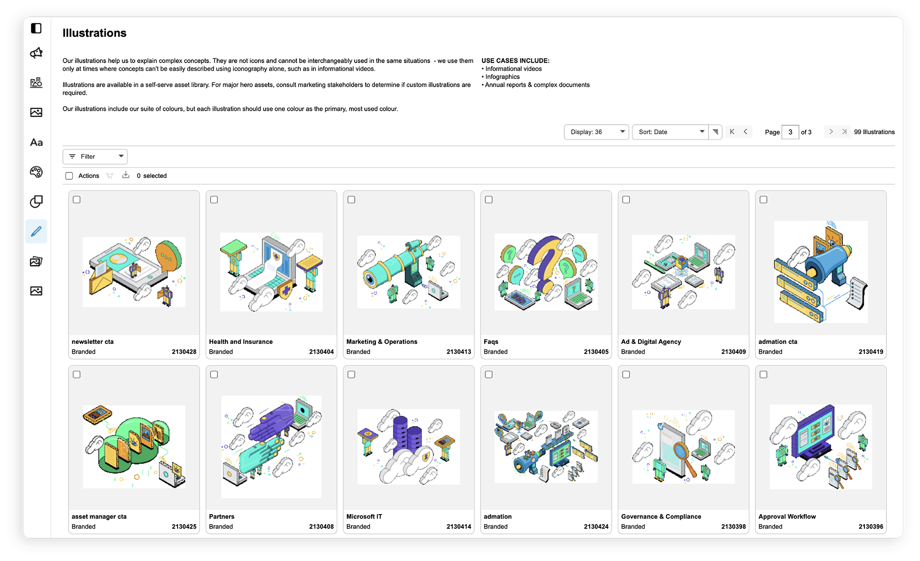Tick the newsletter cta card checkbox
Viewport: 920px width, 561px height.
coord(77,200)
